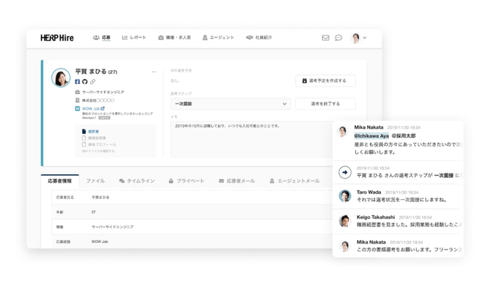Click Mika Nakata's avatar on the 書類選考 message
This screenshot has height=281, width=491.
(x=345, y=246)
